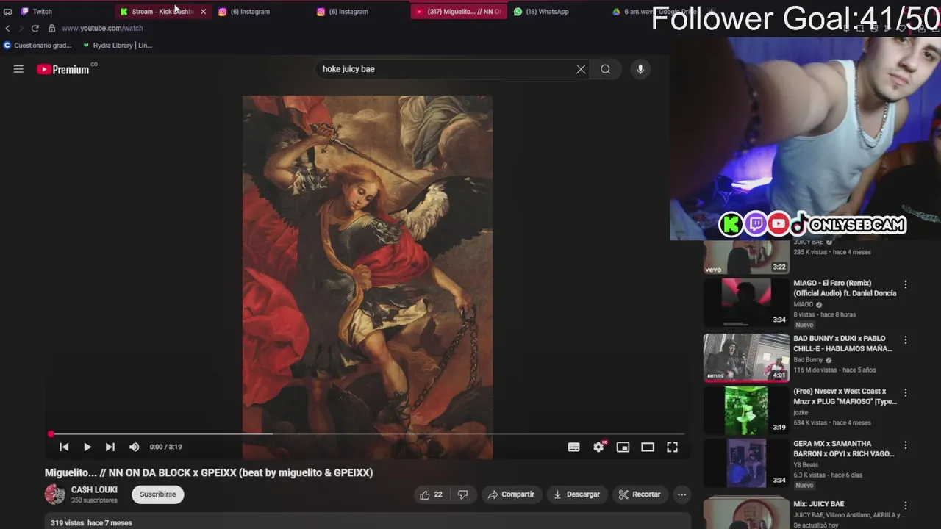This screenshot has height=529, width=941.
Task: Play the video
Action: [x=87, y=447]
